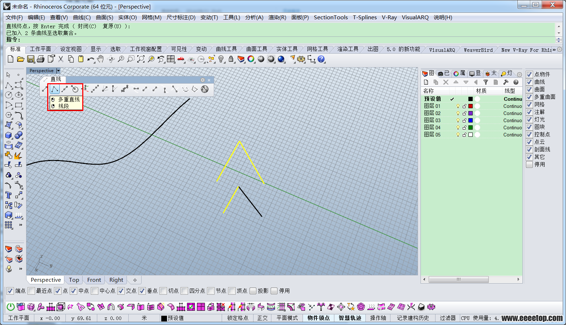Click the blue Help question mark icon
Image resolution: width=566 pixels, height=325 pixels.
click(x=321, y=59)
